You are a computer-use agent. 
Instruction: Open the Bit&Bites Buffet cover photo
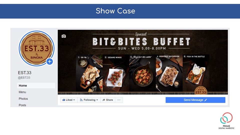point(143,62)
